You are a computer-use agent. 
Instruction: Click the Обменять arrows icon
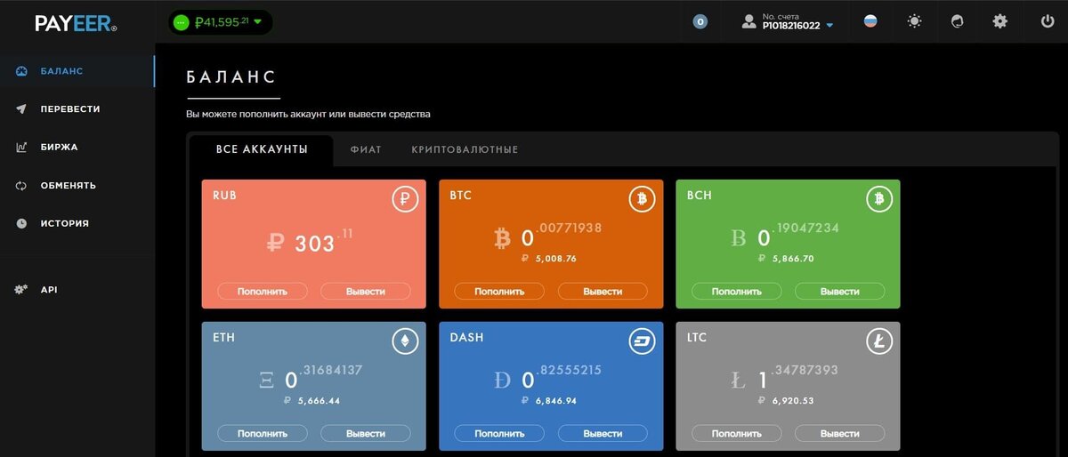pos(21,186)
